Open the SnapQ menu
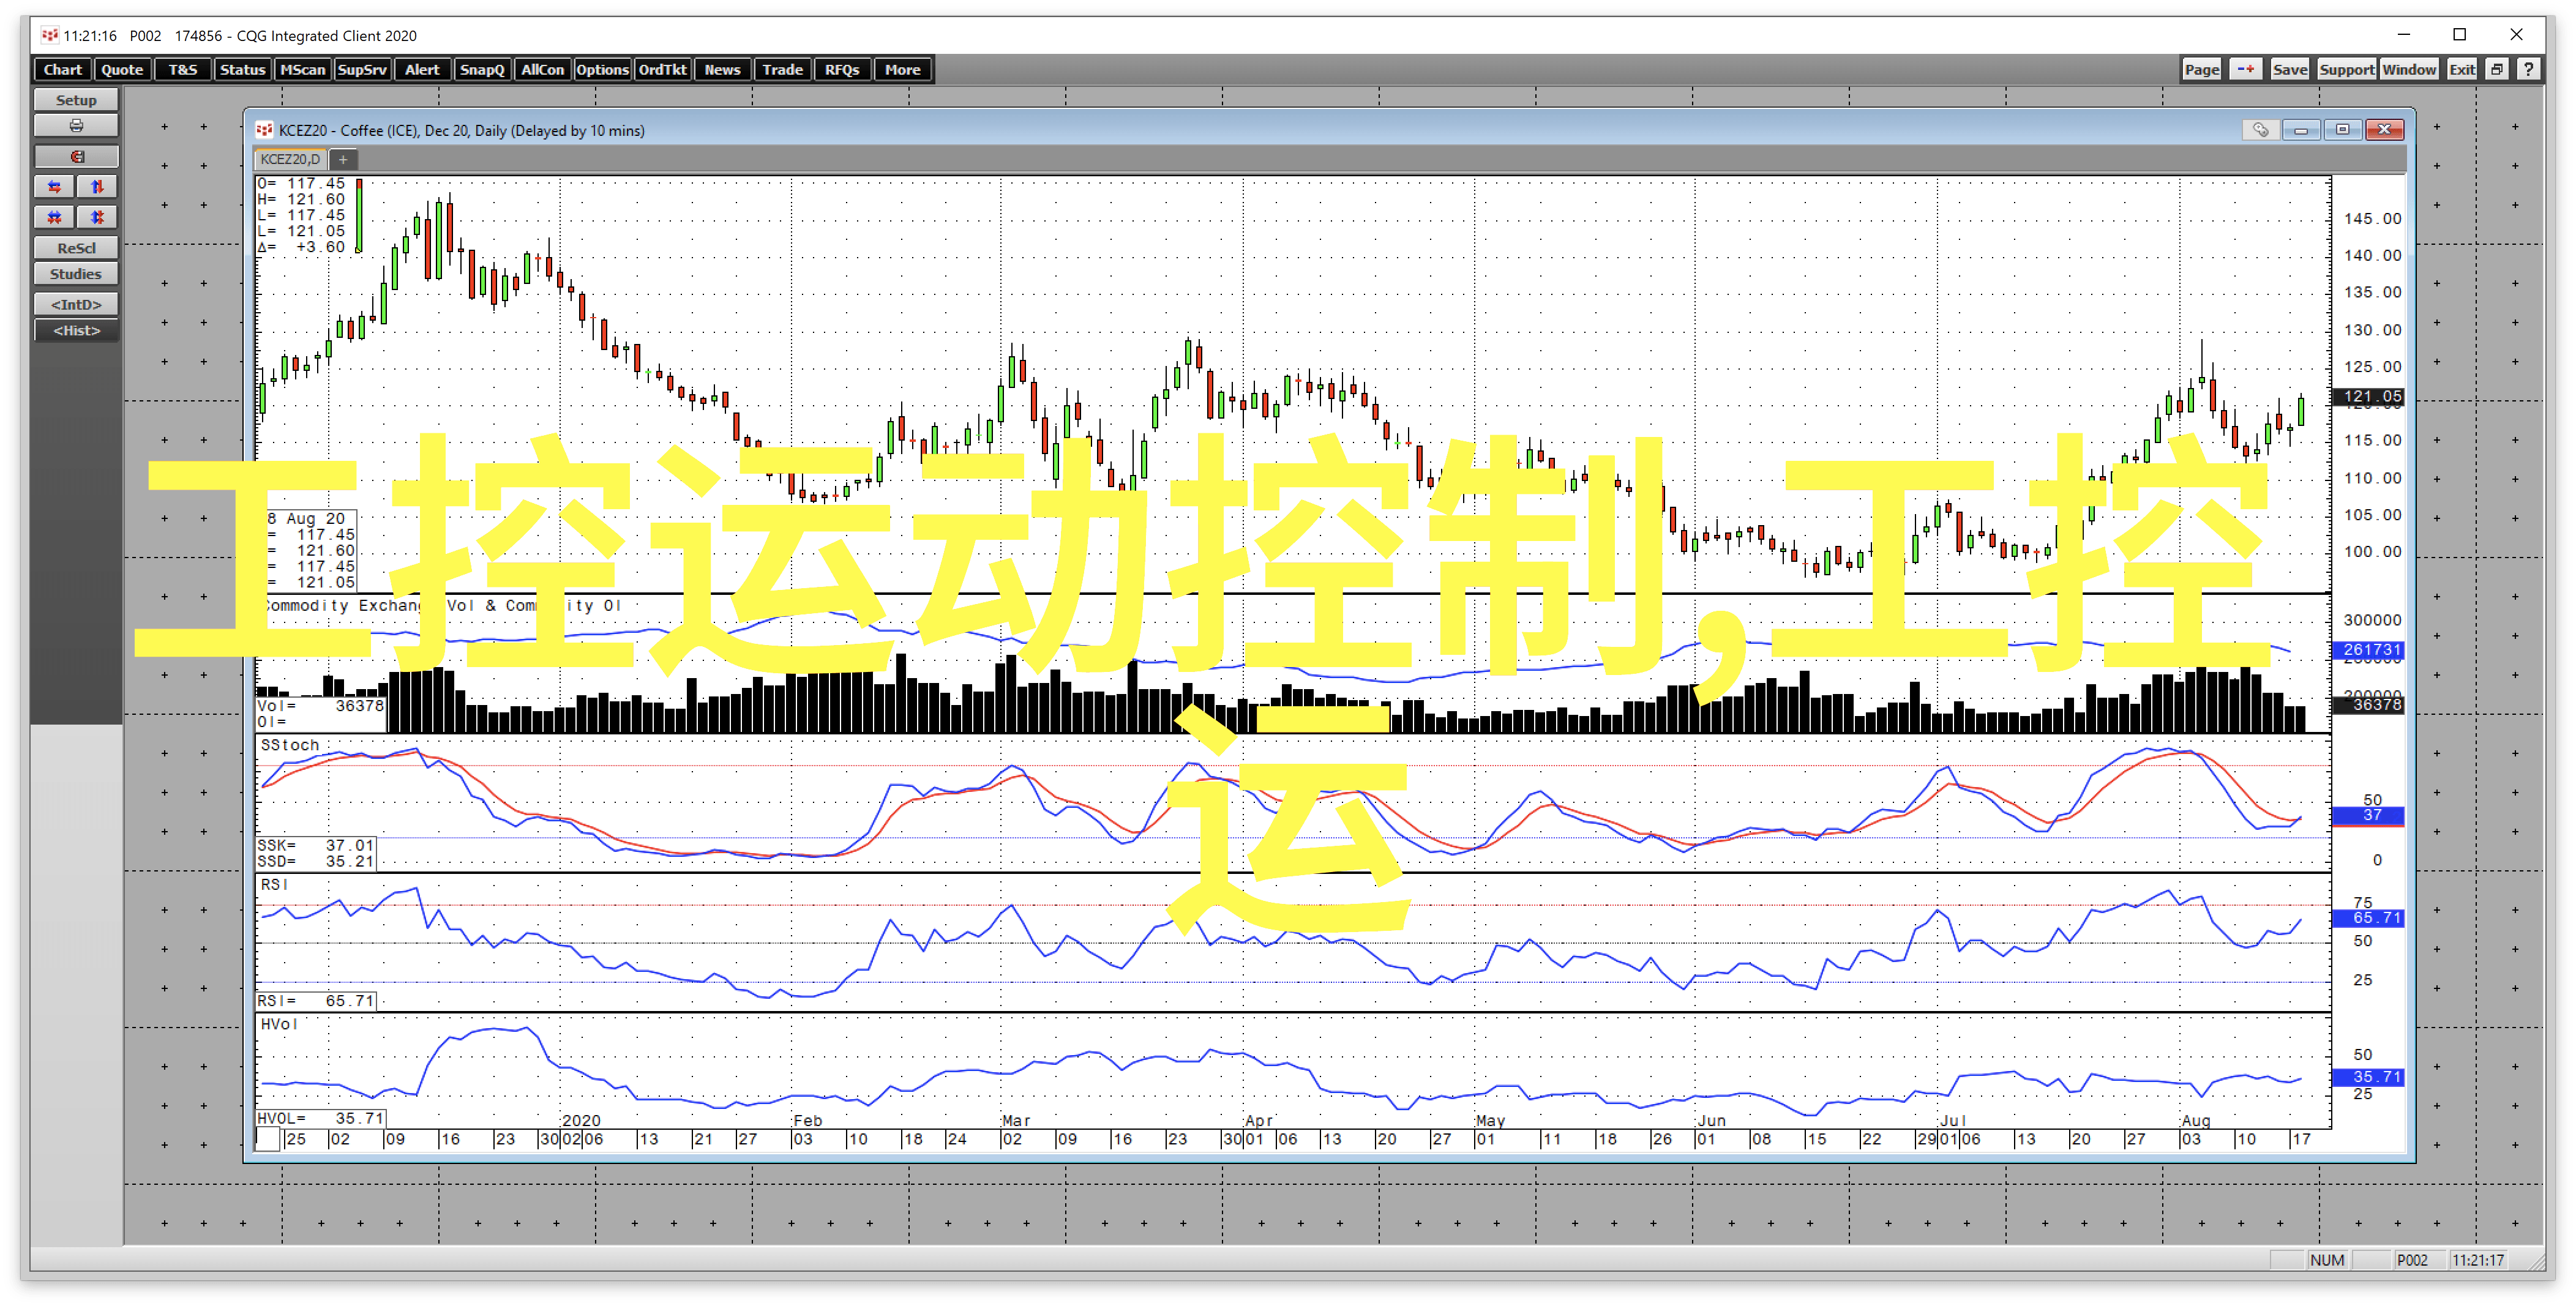2576x1306 pixels. click(x=482, y=69)
